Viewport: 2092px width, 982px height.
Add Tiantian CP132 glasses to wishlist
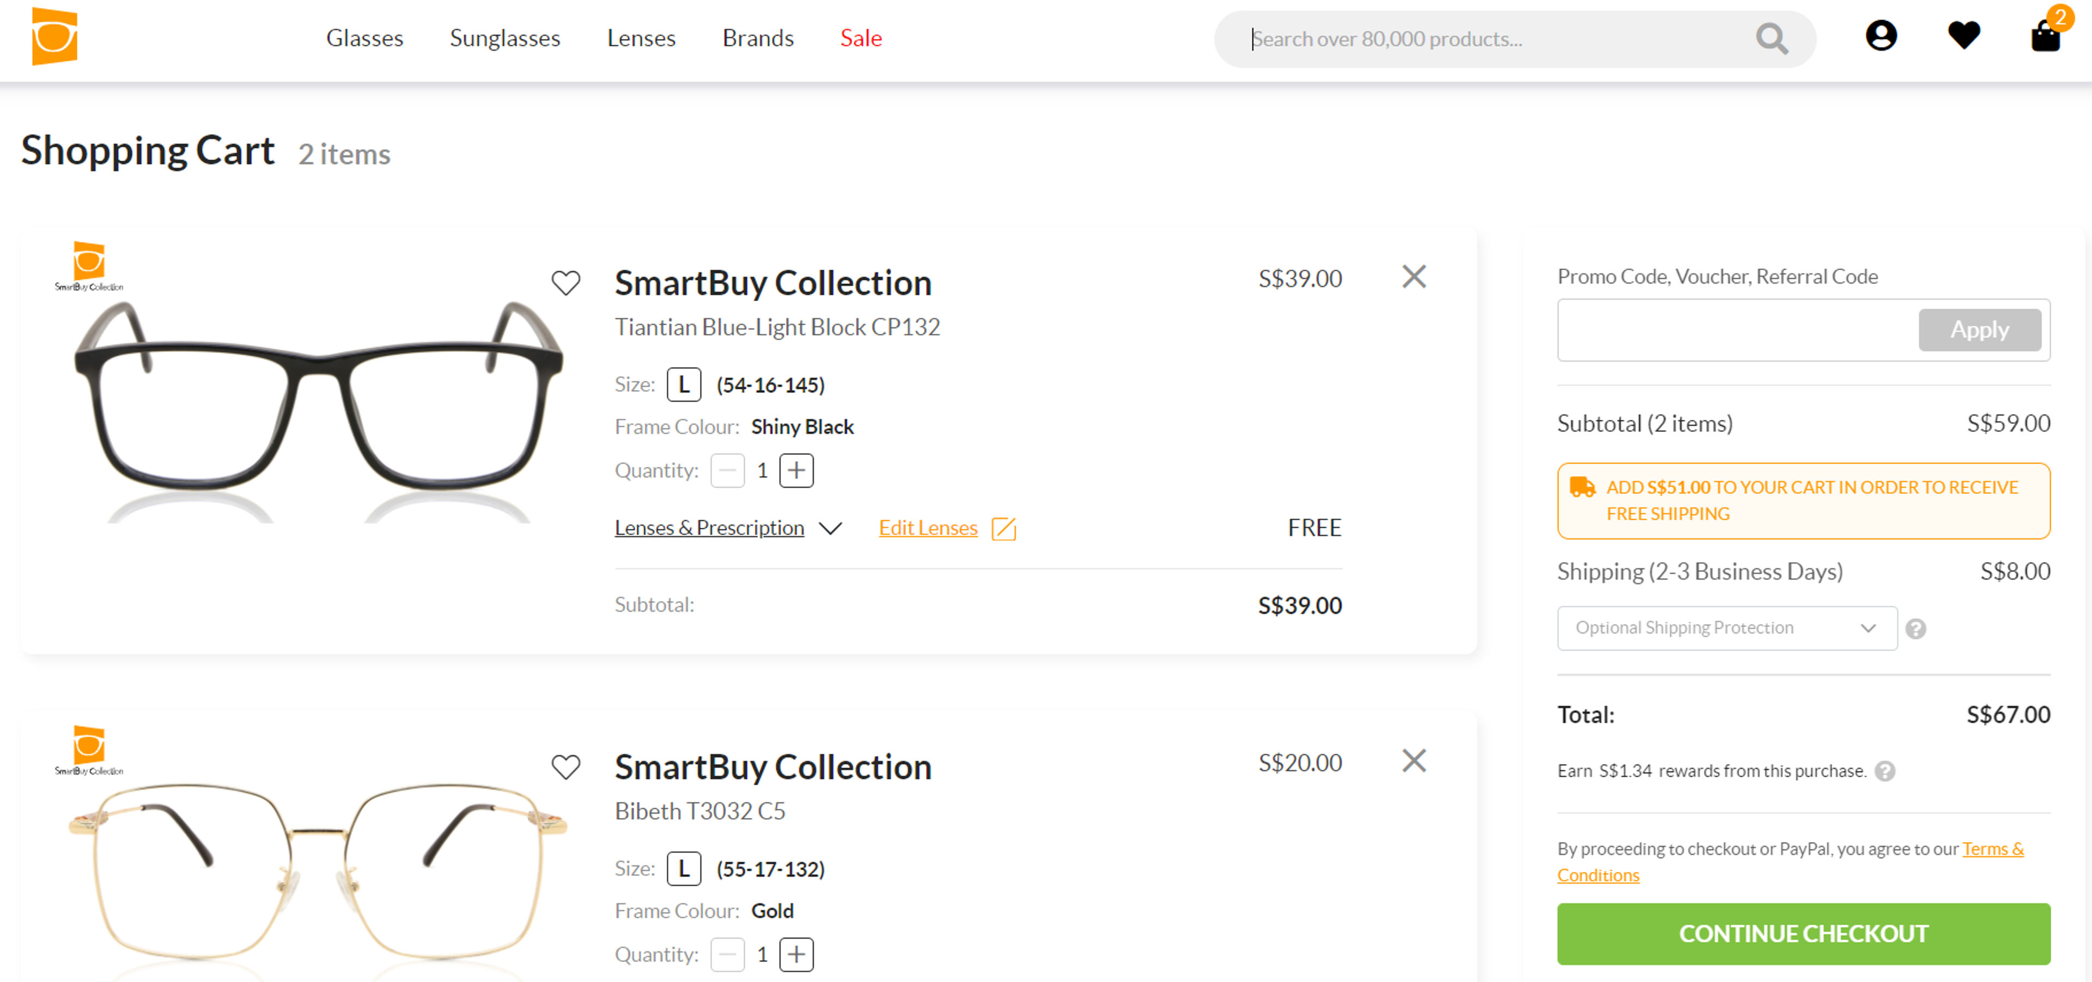coord(566,283)
